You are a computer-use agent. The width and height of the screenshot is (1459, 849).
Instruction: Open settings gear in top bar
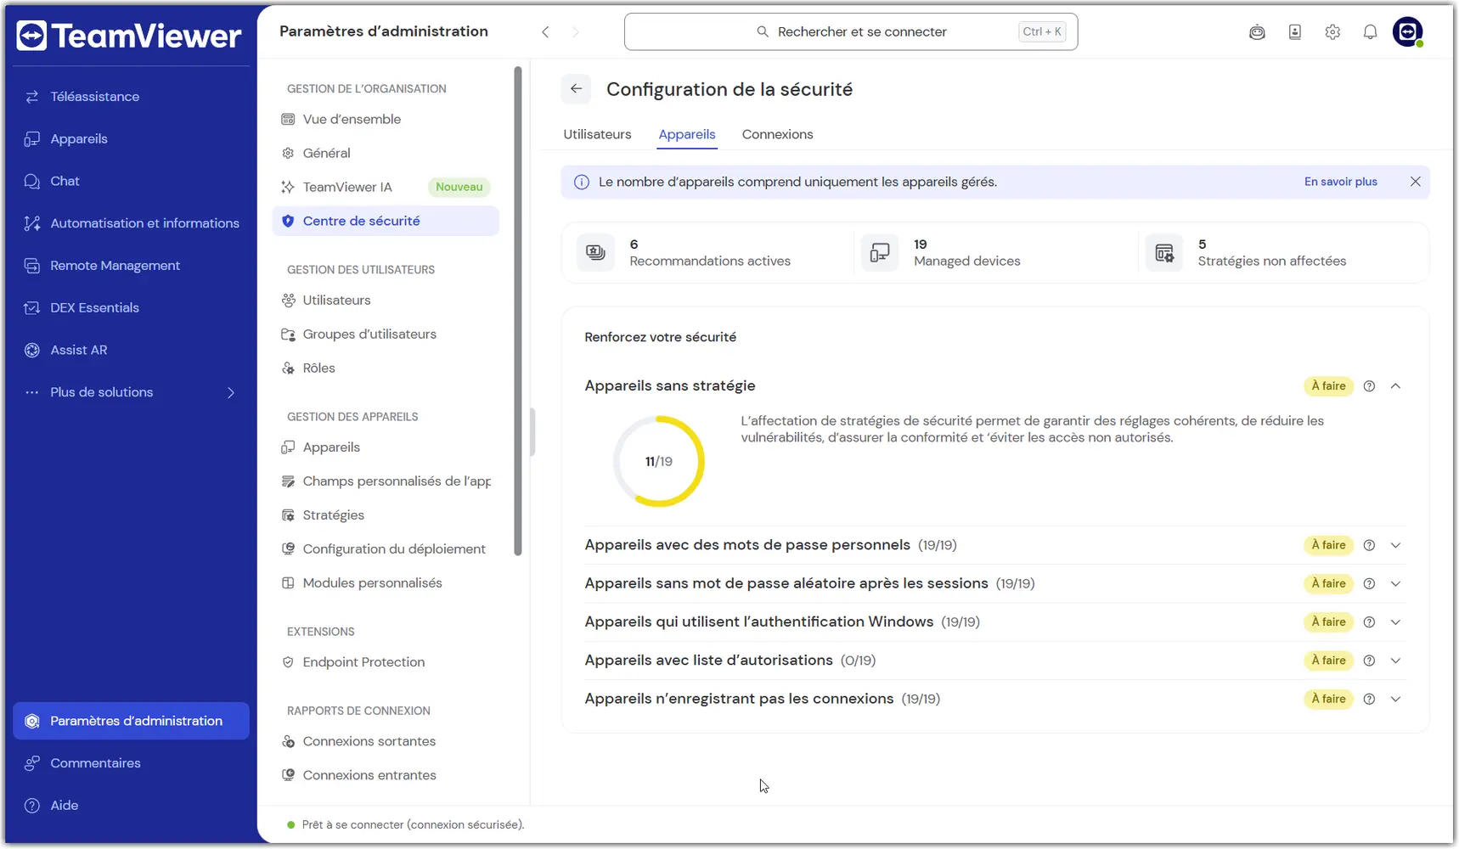[x=1332, y=32]
